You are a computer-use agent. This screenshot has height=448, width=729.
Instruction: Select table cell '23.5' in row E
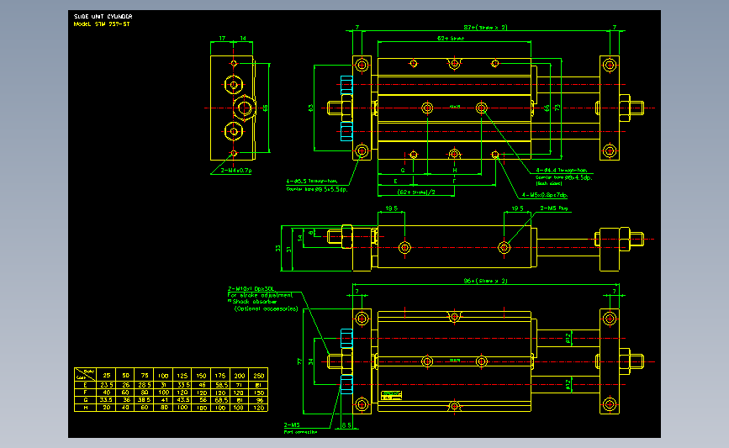[x=107, y=385]
